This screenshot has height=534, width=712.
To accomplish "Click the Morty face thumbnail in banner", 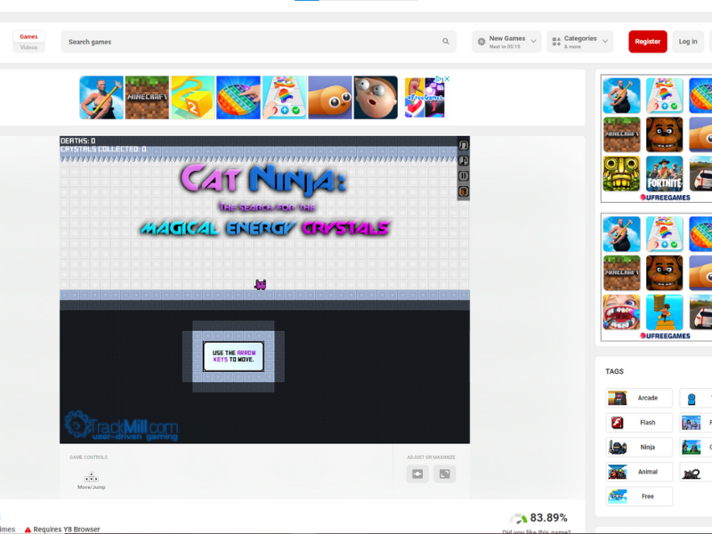I will pyautogui.click(x=376, y=98).
